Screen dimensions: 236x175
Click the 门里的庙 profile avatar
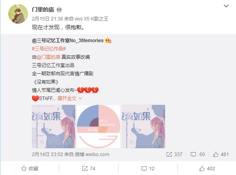pyautogui.click(x=18, y=14)
